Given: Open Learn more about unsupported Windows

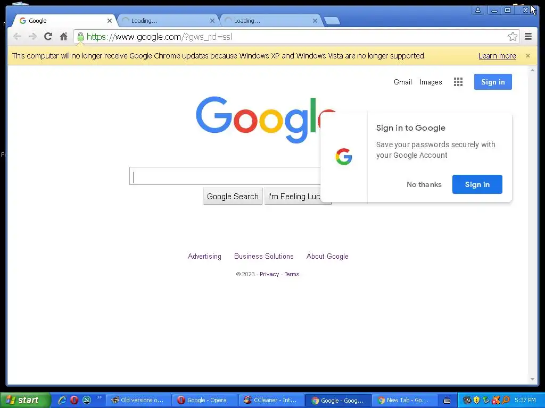Looking at the screenshot, I should pos(497,56).
